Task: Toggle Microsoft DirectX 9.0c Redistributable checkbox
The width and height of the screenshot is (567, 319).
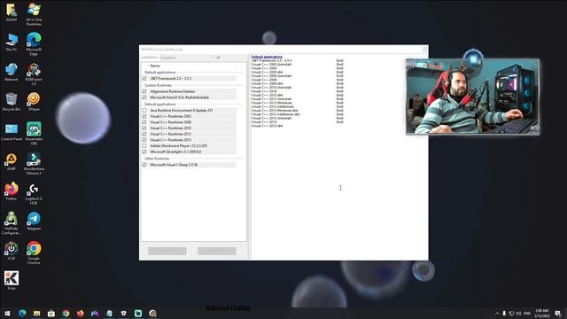Action: point(144,97)
